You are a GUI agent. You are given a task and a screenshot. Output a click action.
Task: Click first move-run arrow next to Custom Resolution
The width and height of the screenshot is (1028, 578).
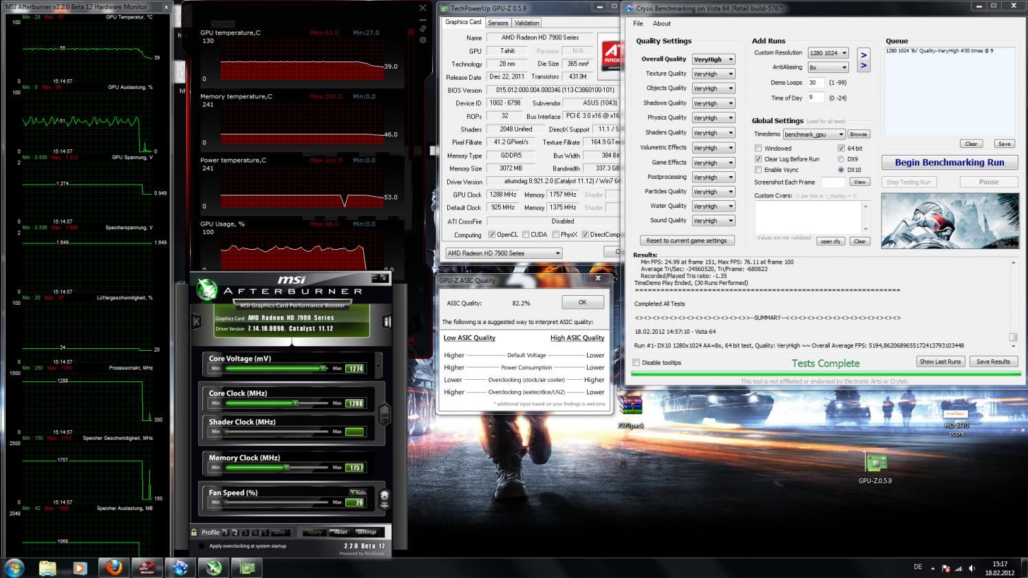[864, 54]
